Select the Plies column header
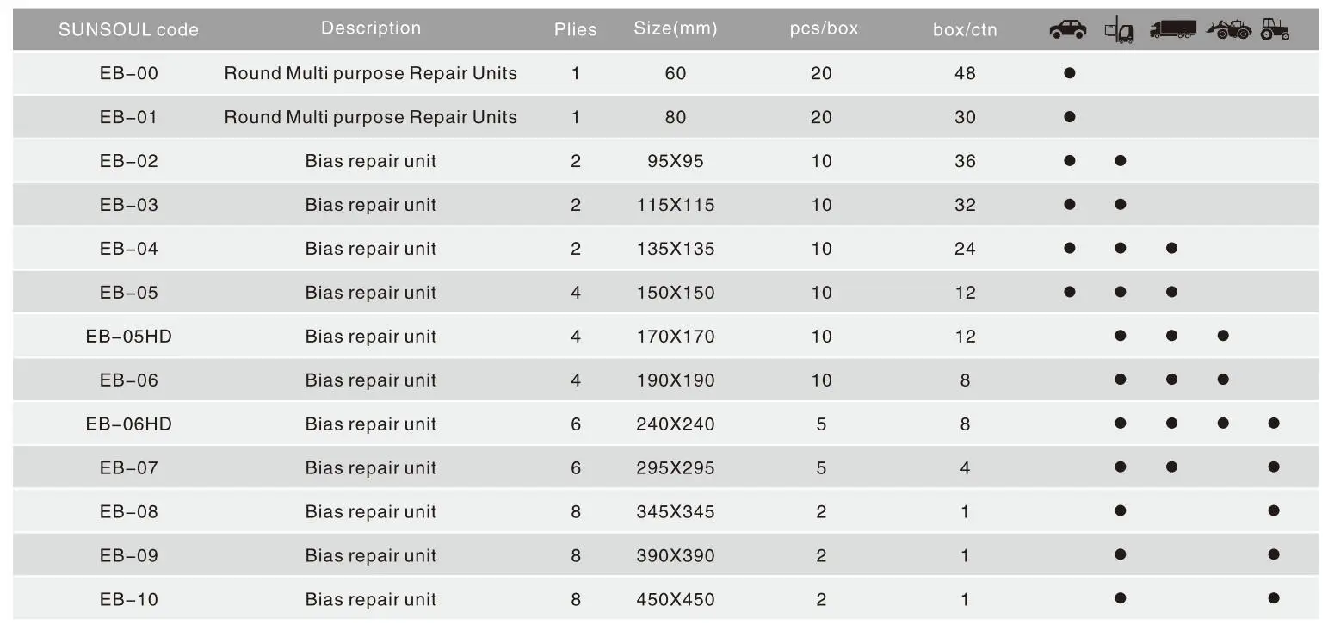The image size is (1328, 637). (x=575, y=30)
